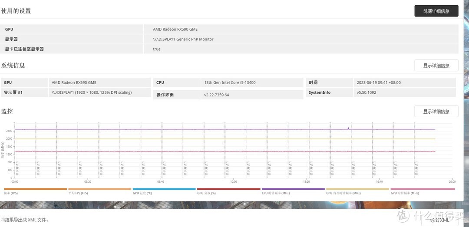Click the spike on the purple CPU clock line

coord(348,128)
